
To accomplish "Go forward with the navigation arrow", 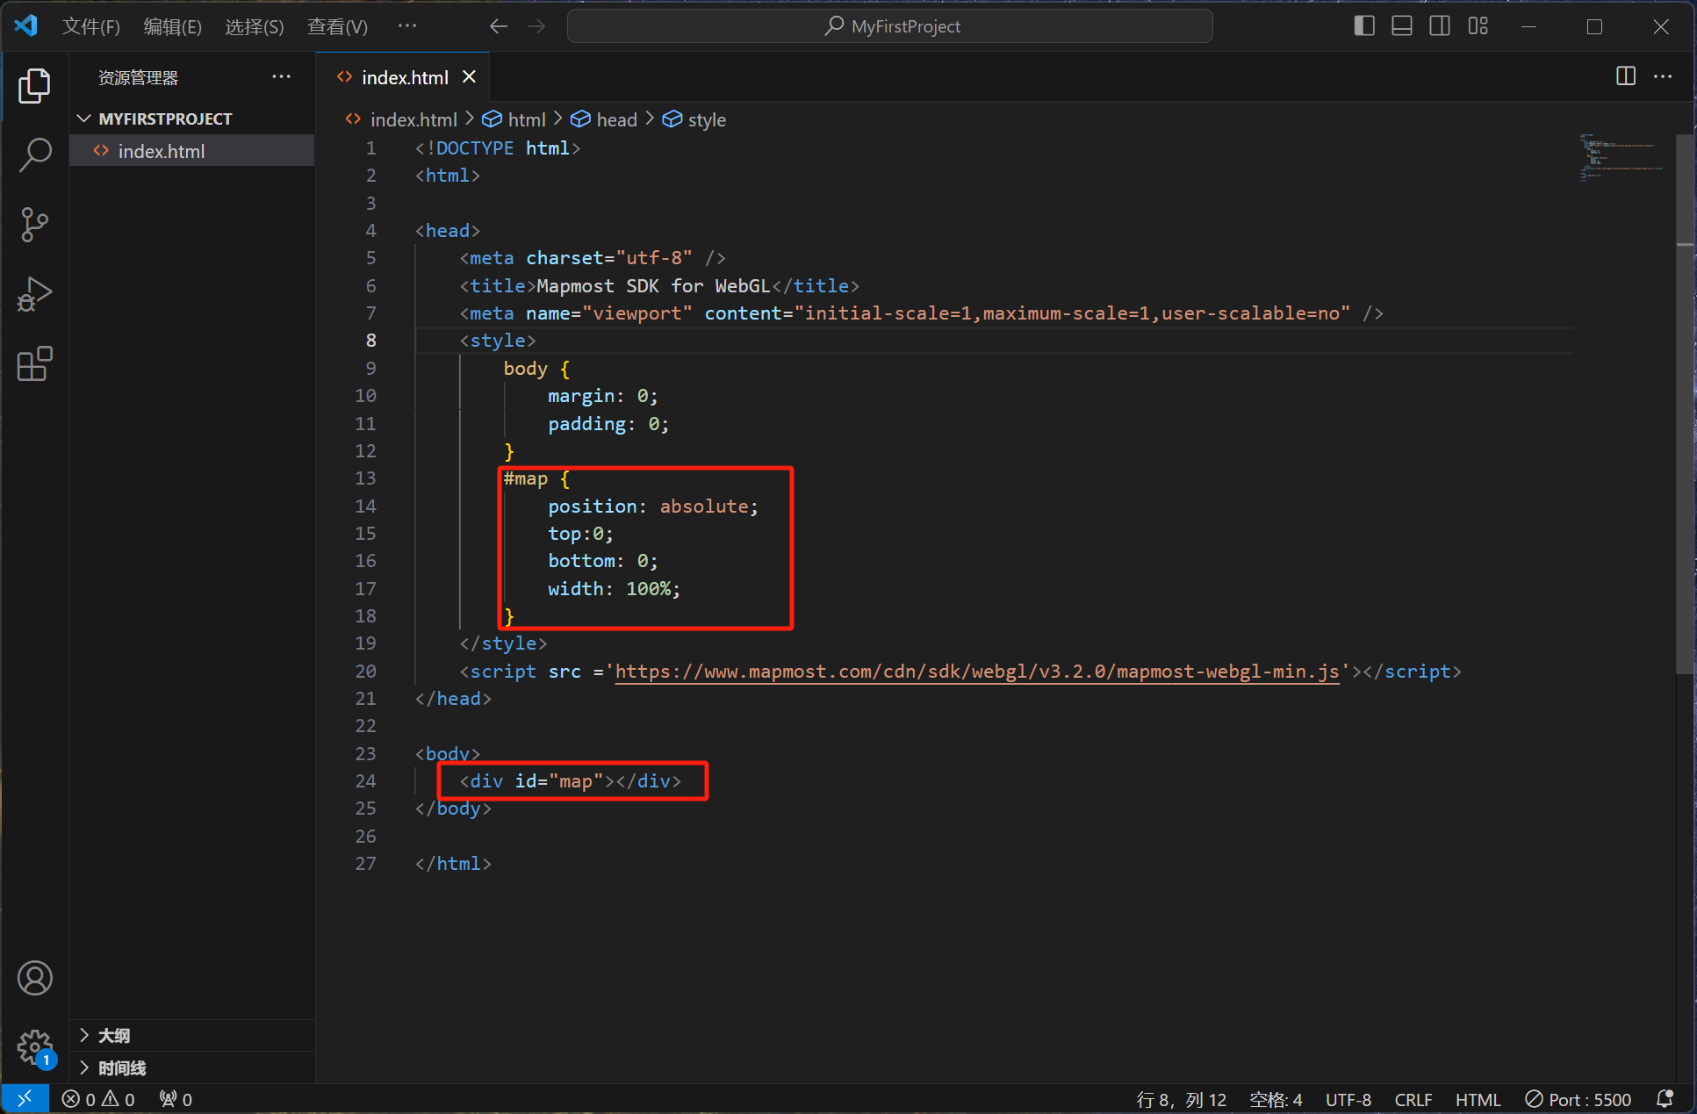I will point(536,26).
